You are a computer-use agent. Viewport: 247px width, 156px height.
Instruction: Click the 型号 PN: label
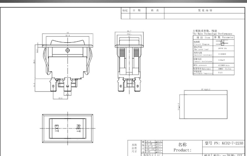(212, 143)
